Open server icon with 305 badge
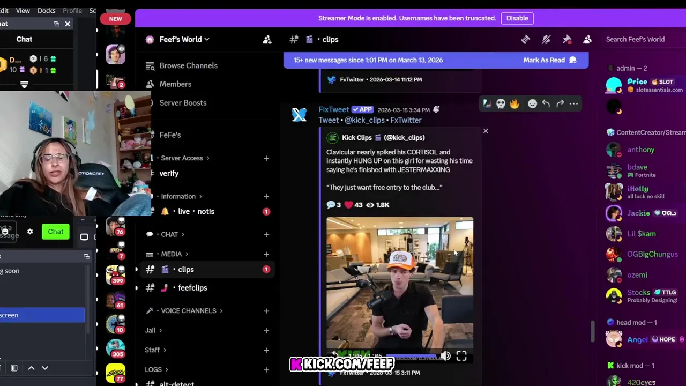This screenshot has width=686, height=386. pos(115,348)
